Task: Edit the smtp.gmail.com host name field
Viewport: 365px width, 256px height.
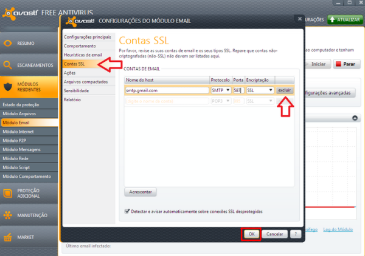Action: pyautogui.click(x=167, y=90)
